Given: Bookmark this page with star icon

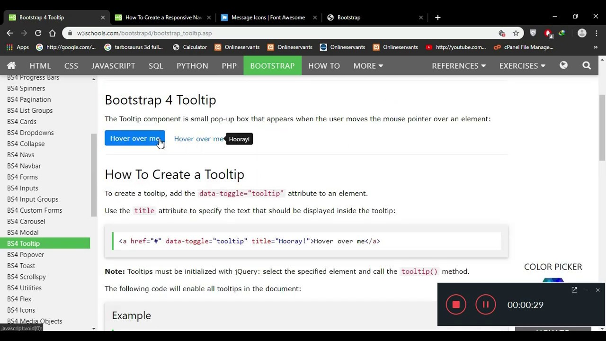Looking at the screenshot, I should (x=516, y=33).
